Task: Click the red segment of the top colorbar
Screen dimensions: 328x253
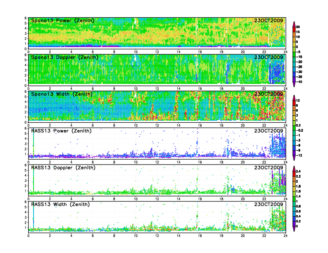Action: click(x=294, y=29)
